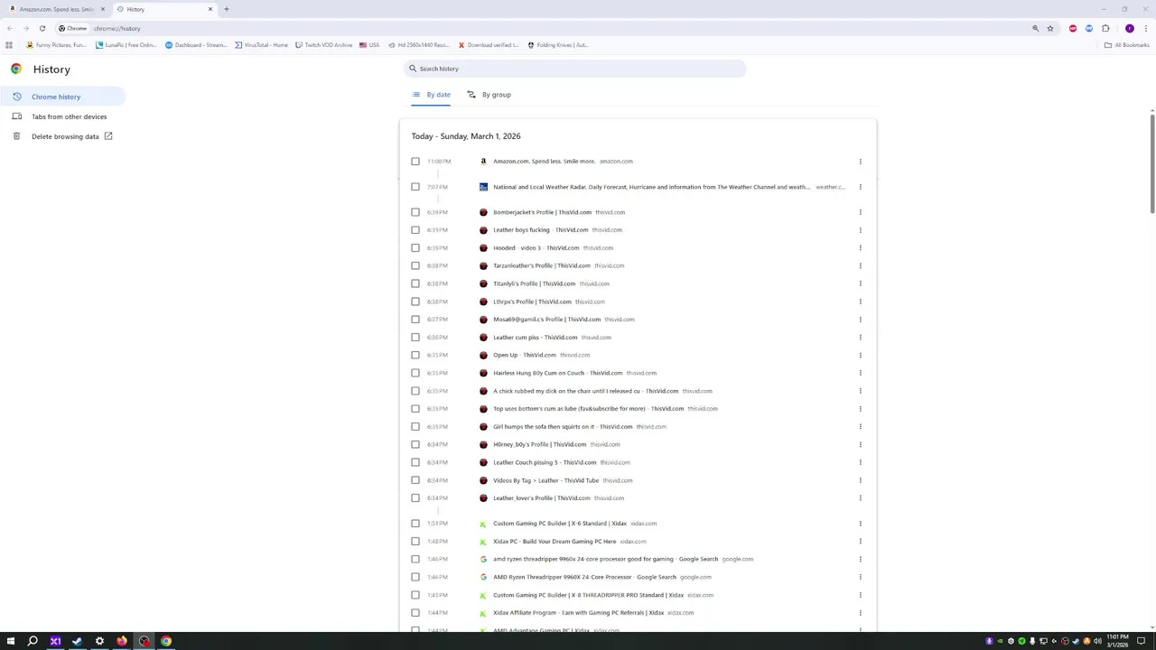1156x650 pixels.
Task: Open three-dot menu for Custom Gaming PC X-6 entry
Action: (860, 524)
